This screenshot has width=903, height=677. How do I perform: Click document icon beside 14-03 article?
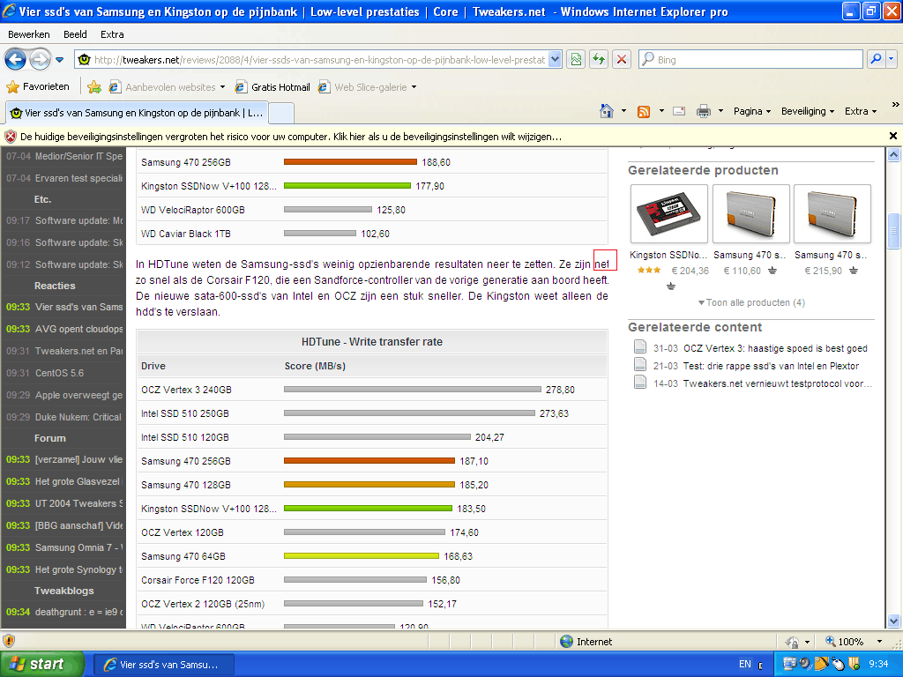point(640,382)
